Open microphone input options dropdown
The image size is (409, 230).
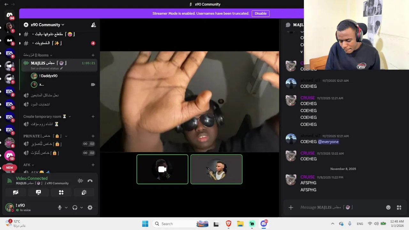tap(66, 208)
